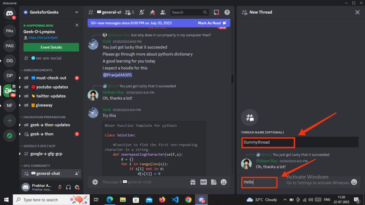The height and width of the screenshot is (205, 365).
Task: Open the bit.ly event link
Action: pyautogui.click(x=43, y=38)
